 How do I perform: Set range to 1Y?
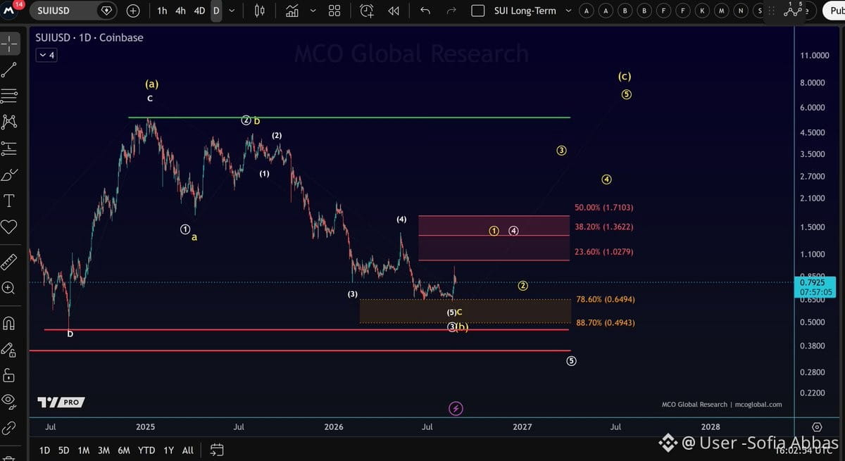[x=168, y=450]
